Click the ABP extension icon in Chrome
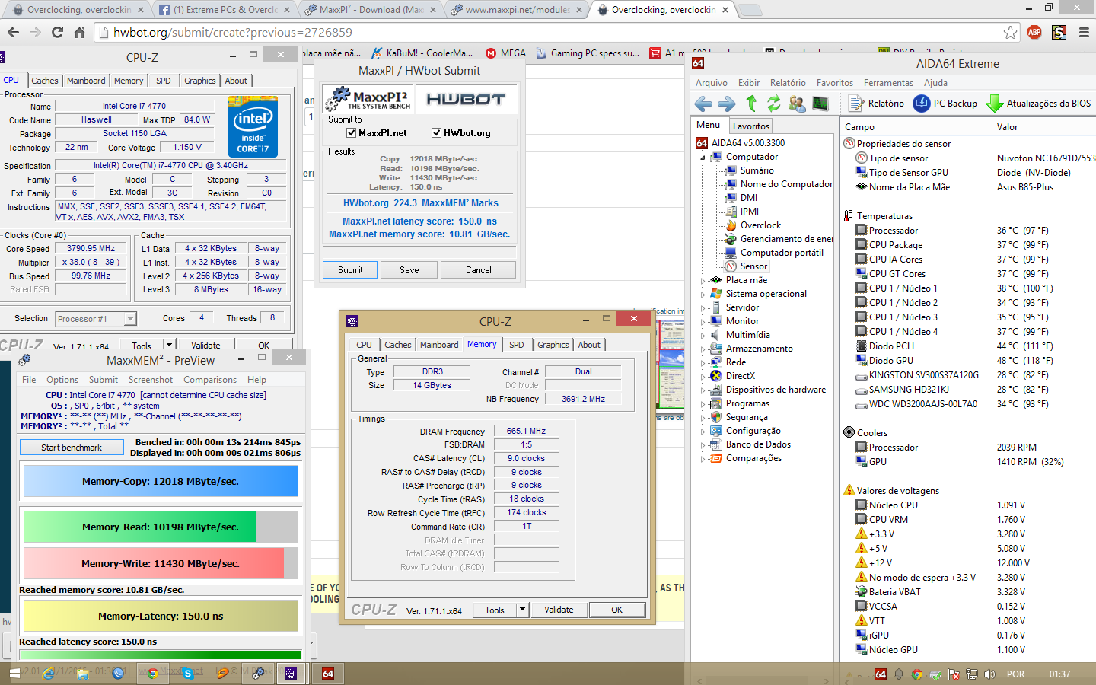 tap(1034, 33)
